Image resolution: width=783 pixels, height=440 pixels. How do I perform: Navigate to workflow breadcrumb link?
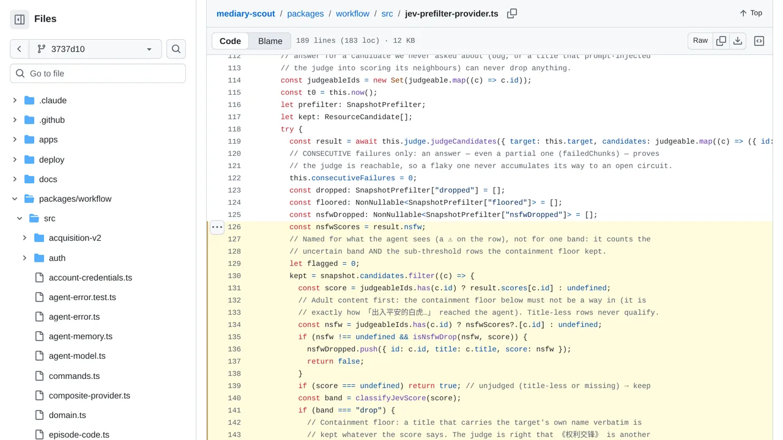352,13
